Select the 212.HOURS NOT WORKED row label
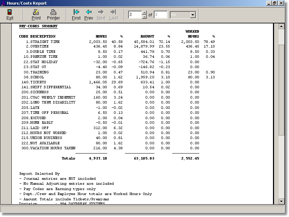 (44, 133)
